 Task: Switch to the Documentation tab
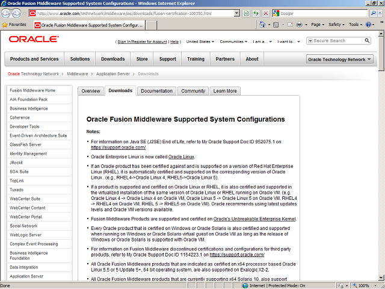coord(156,91)
